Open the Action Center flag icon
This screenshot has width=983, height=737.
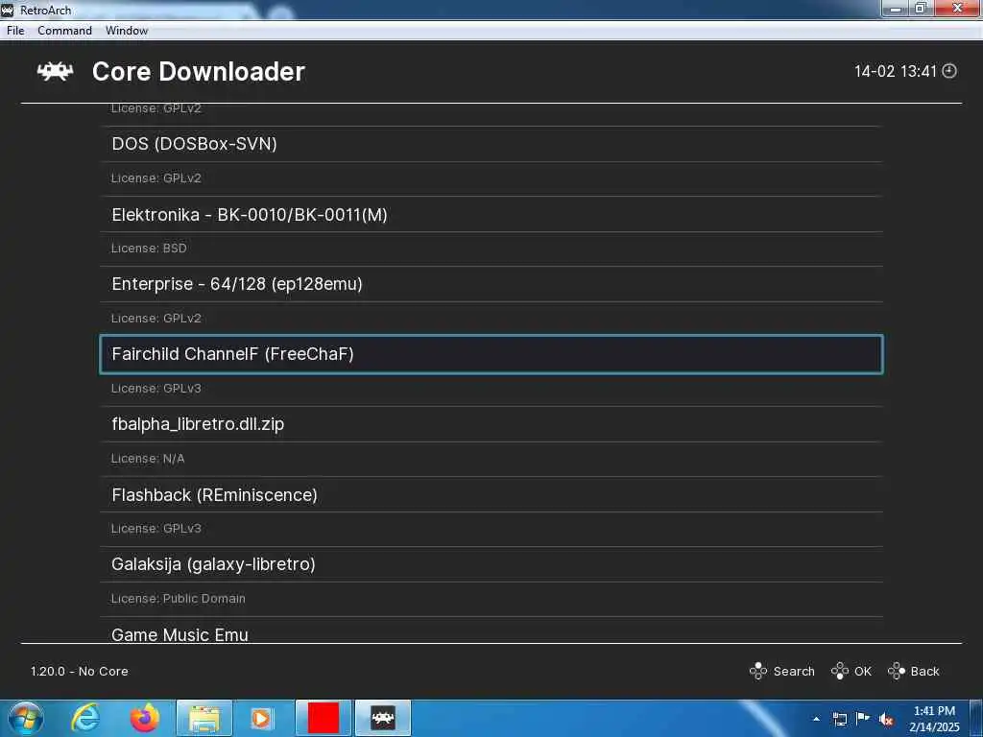(863, 719)
